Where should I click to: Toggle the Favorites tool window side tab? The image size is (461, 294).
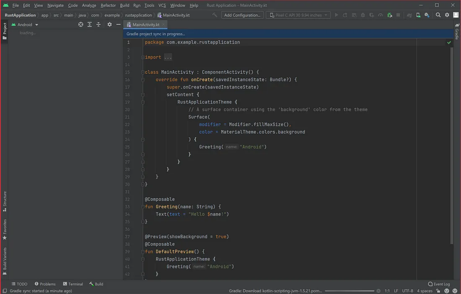point(5,229)
